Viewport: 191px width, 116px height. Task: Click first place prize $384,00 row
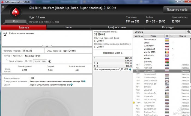[x=113, y=58]
